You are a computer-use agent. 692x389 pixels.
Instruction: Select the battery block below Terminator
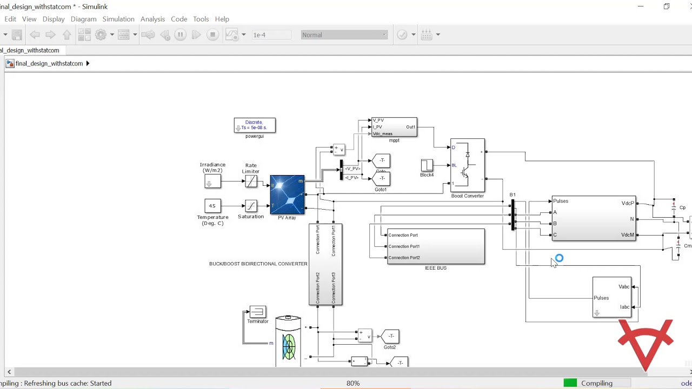tap(288, 340)
